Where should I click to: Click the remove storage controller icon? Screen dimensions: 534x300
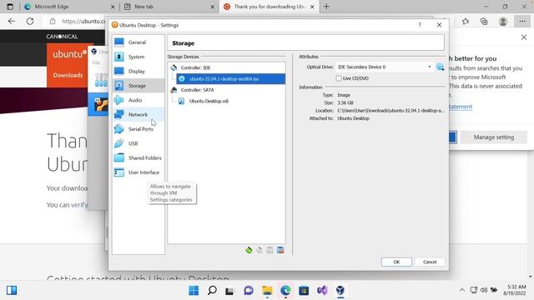259,250
